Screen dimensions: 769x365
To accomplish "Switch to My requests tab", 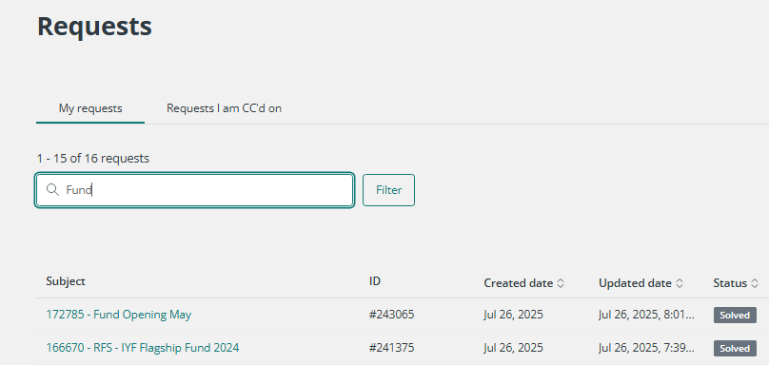I will 90,108.
